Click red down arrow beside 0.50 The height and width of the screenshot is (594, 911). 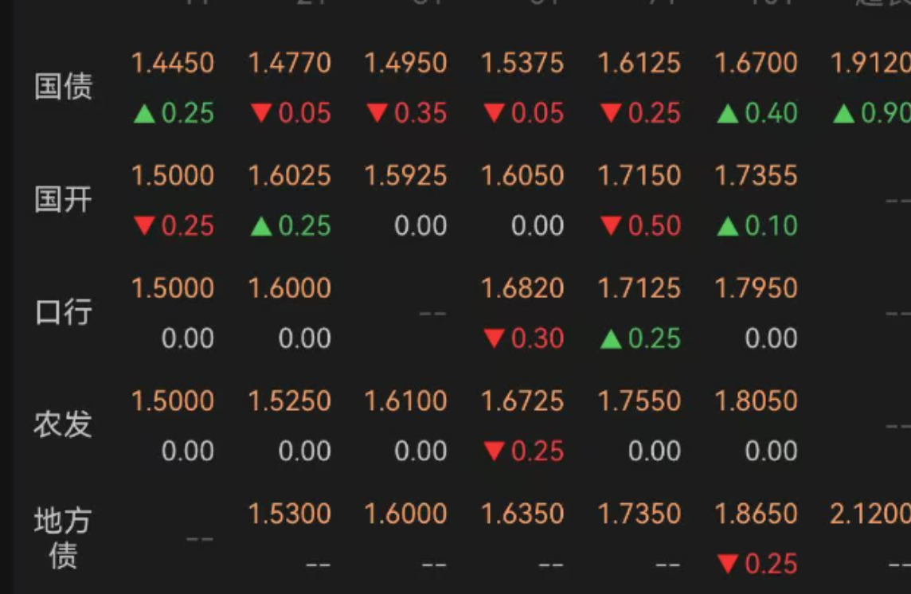612,225
